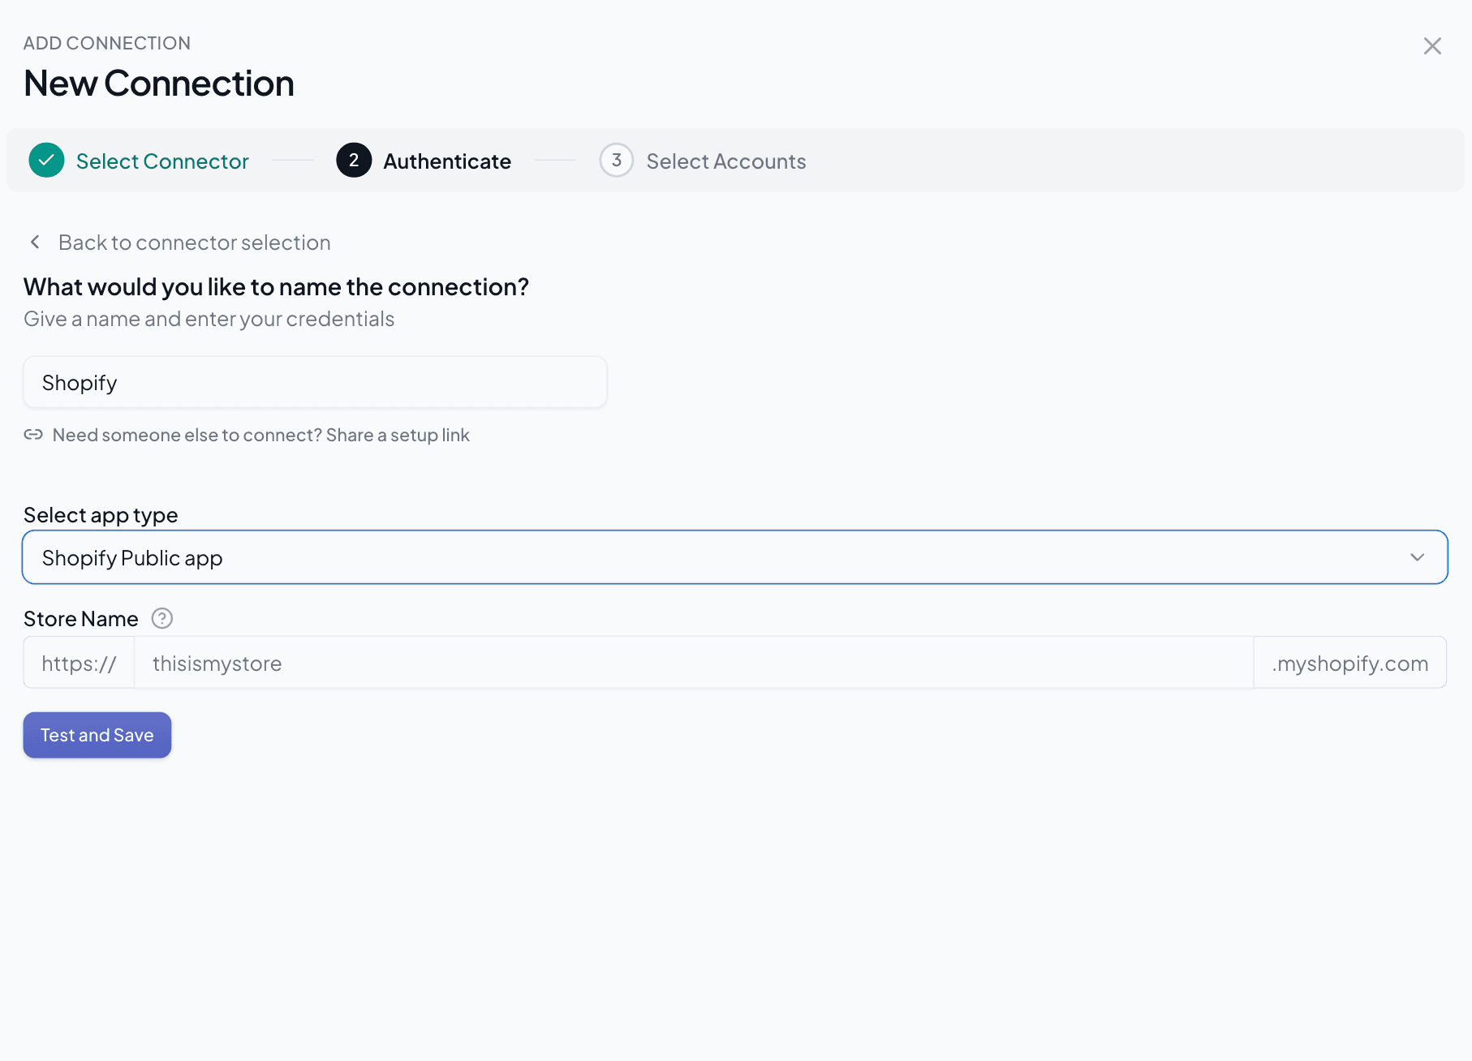This screenshot has height=1061, width=1472.
Task: Close the New Connection dialog
Action: [1432, 46]
